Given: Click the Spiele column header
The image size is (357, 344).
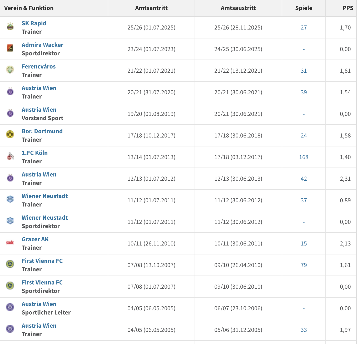Looking at the screenshot, I should (x=304, y=8).
